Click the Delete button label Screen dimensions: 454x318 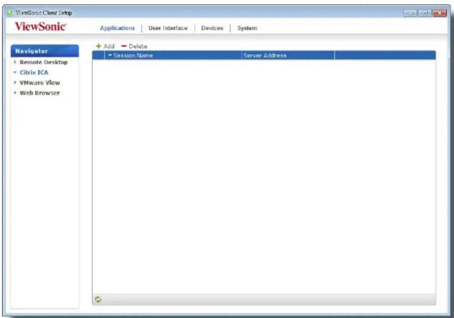coord(138,46)
